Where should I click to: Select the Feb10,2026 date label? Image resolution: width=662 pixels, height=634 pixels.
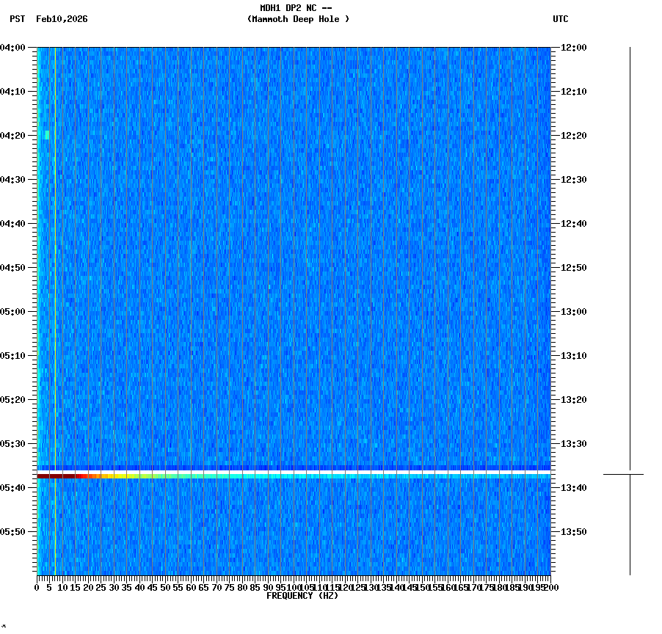tap(62, 20)
